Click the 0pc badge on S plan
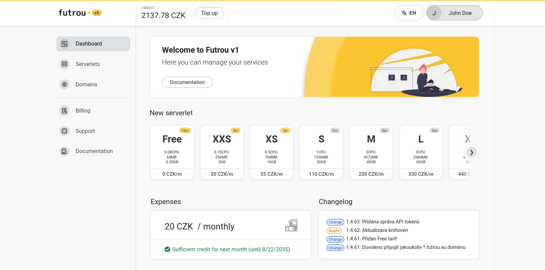545x270 pixels. (335, 131)
